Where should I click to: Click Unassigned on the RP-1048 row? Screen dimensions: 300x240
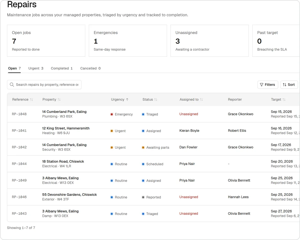click(189, 114)
